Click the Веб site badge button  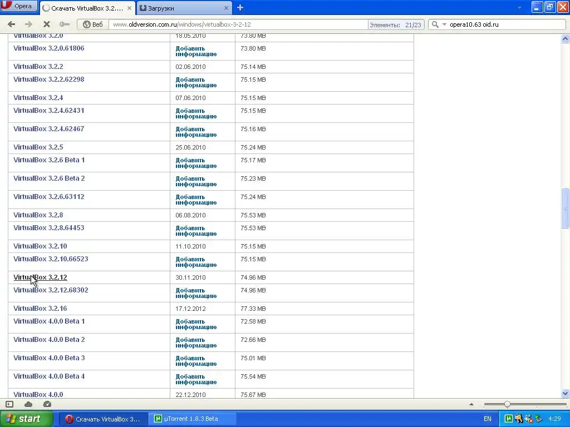(x=93, y=24)
